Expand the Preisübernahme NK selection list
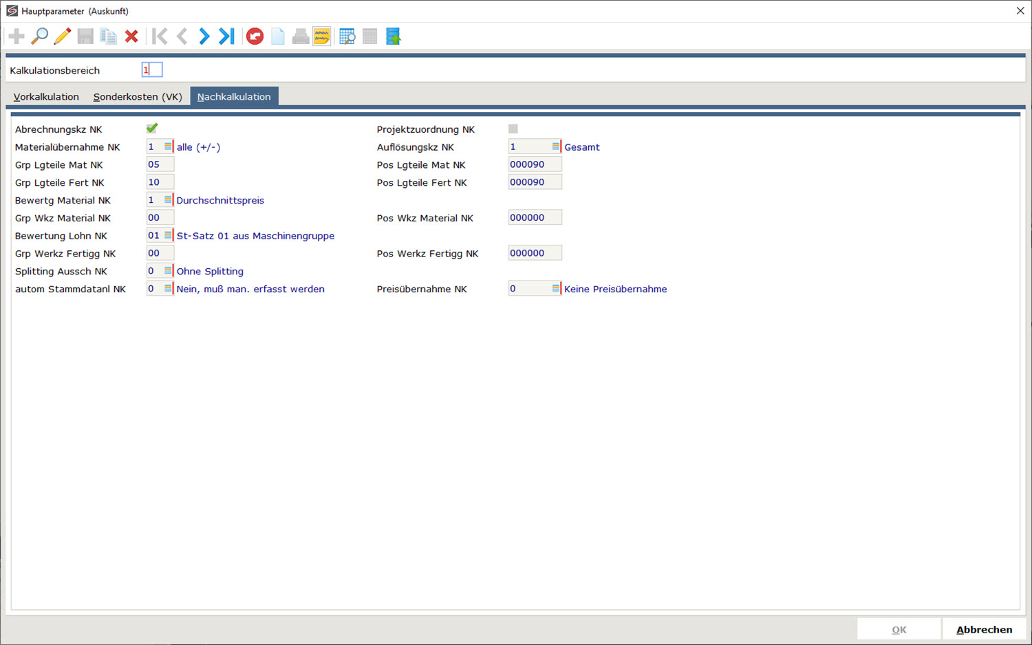1032x645 pixels. (x=556, y=289)
